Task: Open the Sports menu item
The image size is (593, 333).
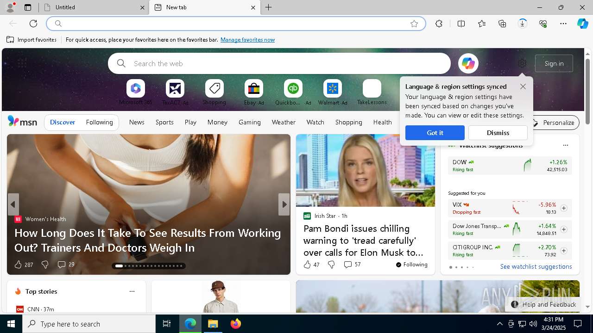Action: (x=164, y=122)
